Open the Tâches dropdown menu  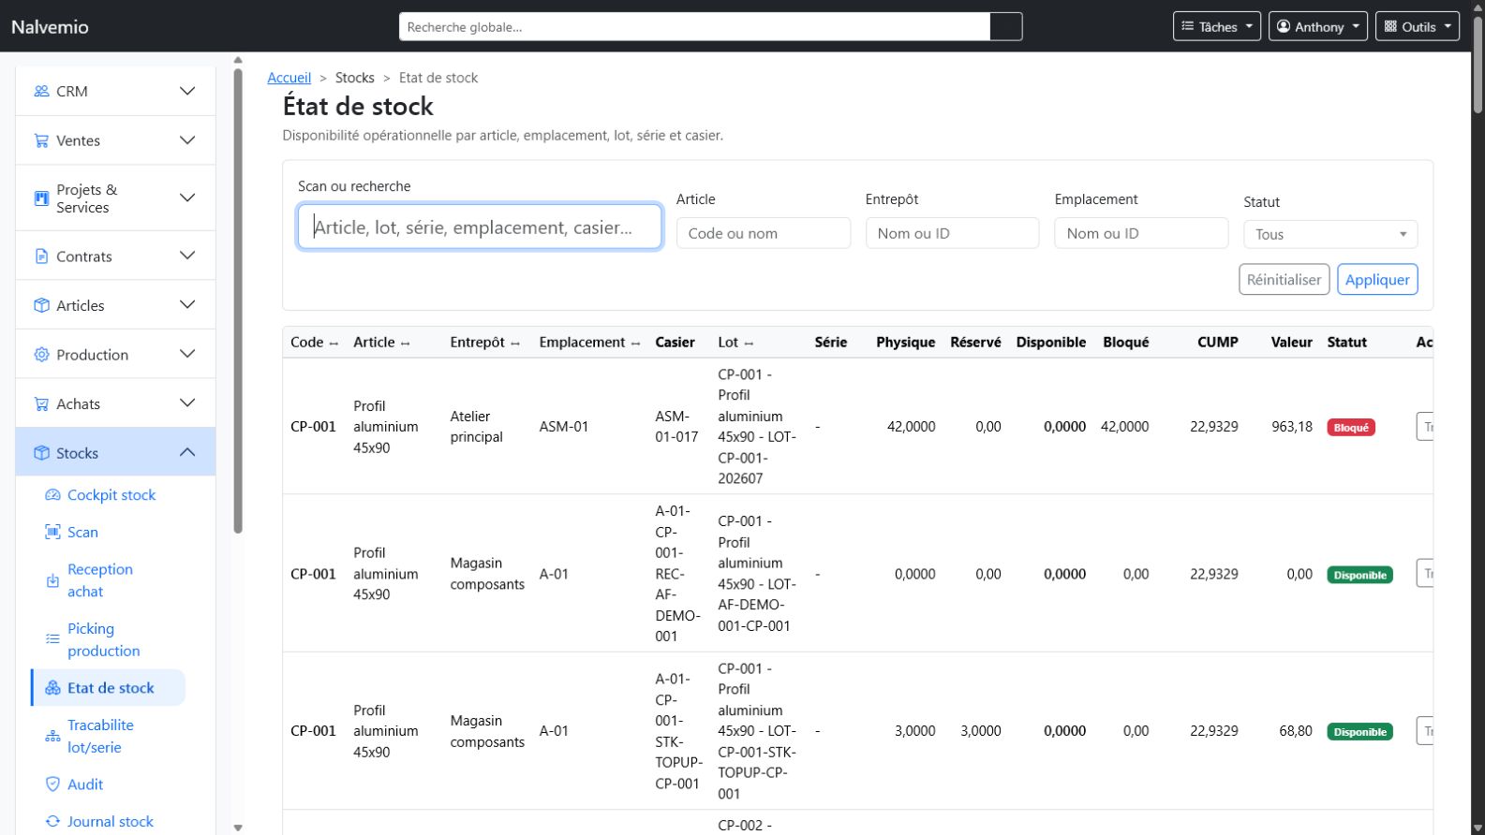point(1216,26)
